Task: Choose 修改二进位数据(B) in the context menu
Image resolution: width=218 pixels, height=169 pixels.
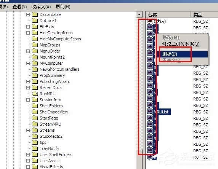Action: pos(181,44)
